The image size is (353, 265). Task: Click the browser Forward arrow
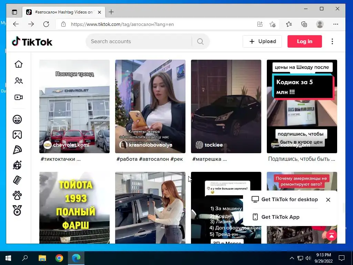pos(31,24)
